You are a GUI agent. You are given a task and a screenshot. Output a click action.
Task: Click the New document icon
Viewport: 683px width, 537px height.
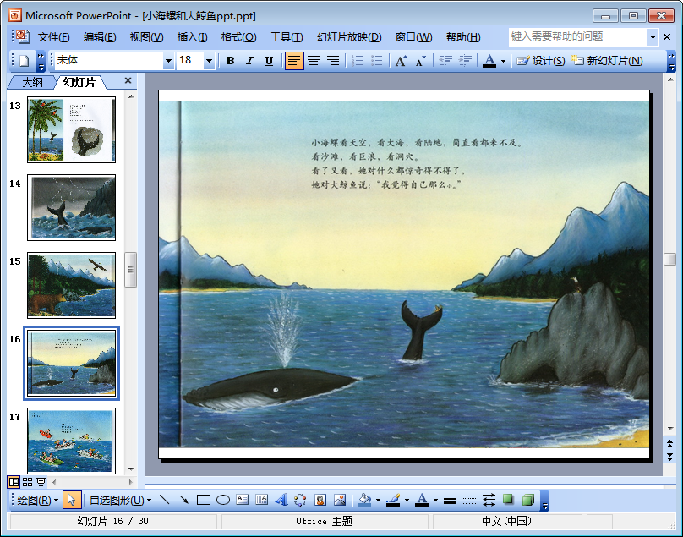click(25, 61)
